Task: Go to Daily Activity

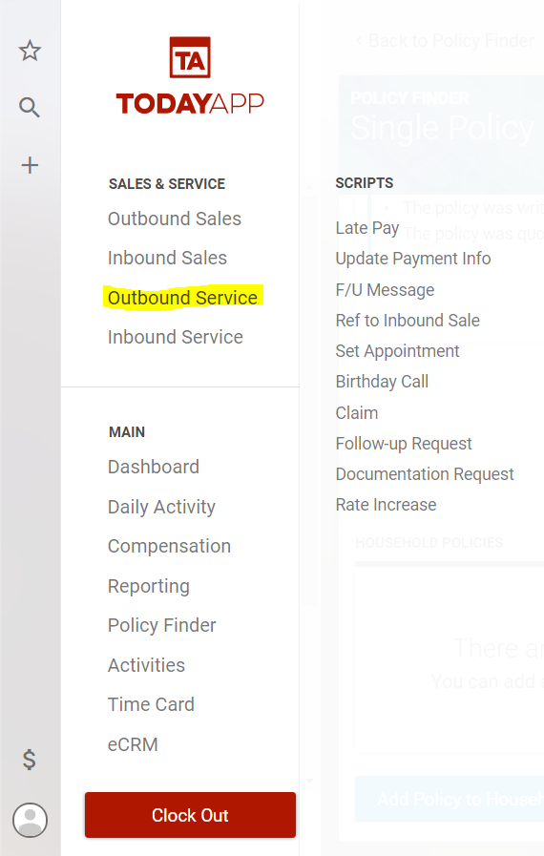Action: coord(161,507)
